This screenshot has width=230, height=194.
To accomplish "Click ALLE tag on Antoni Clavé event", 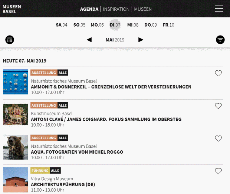I will [x=63, y=105].
